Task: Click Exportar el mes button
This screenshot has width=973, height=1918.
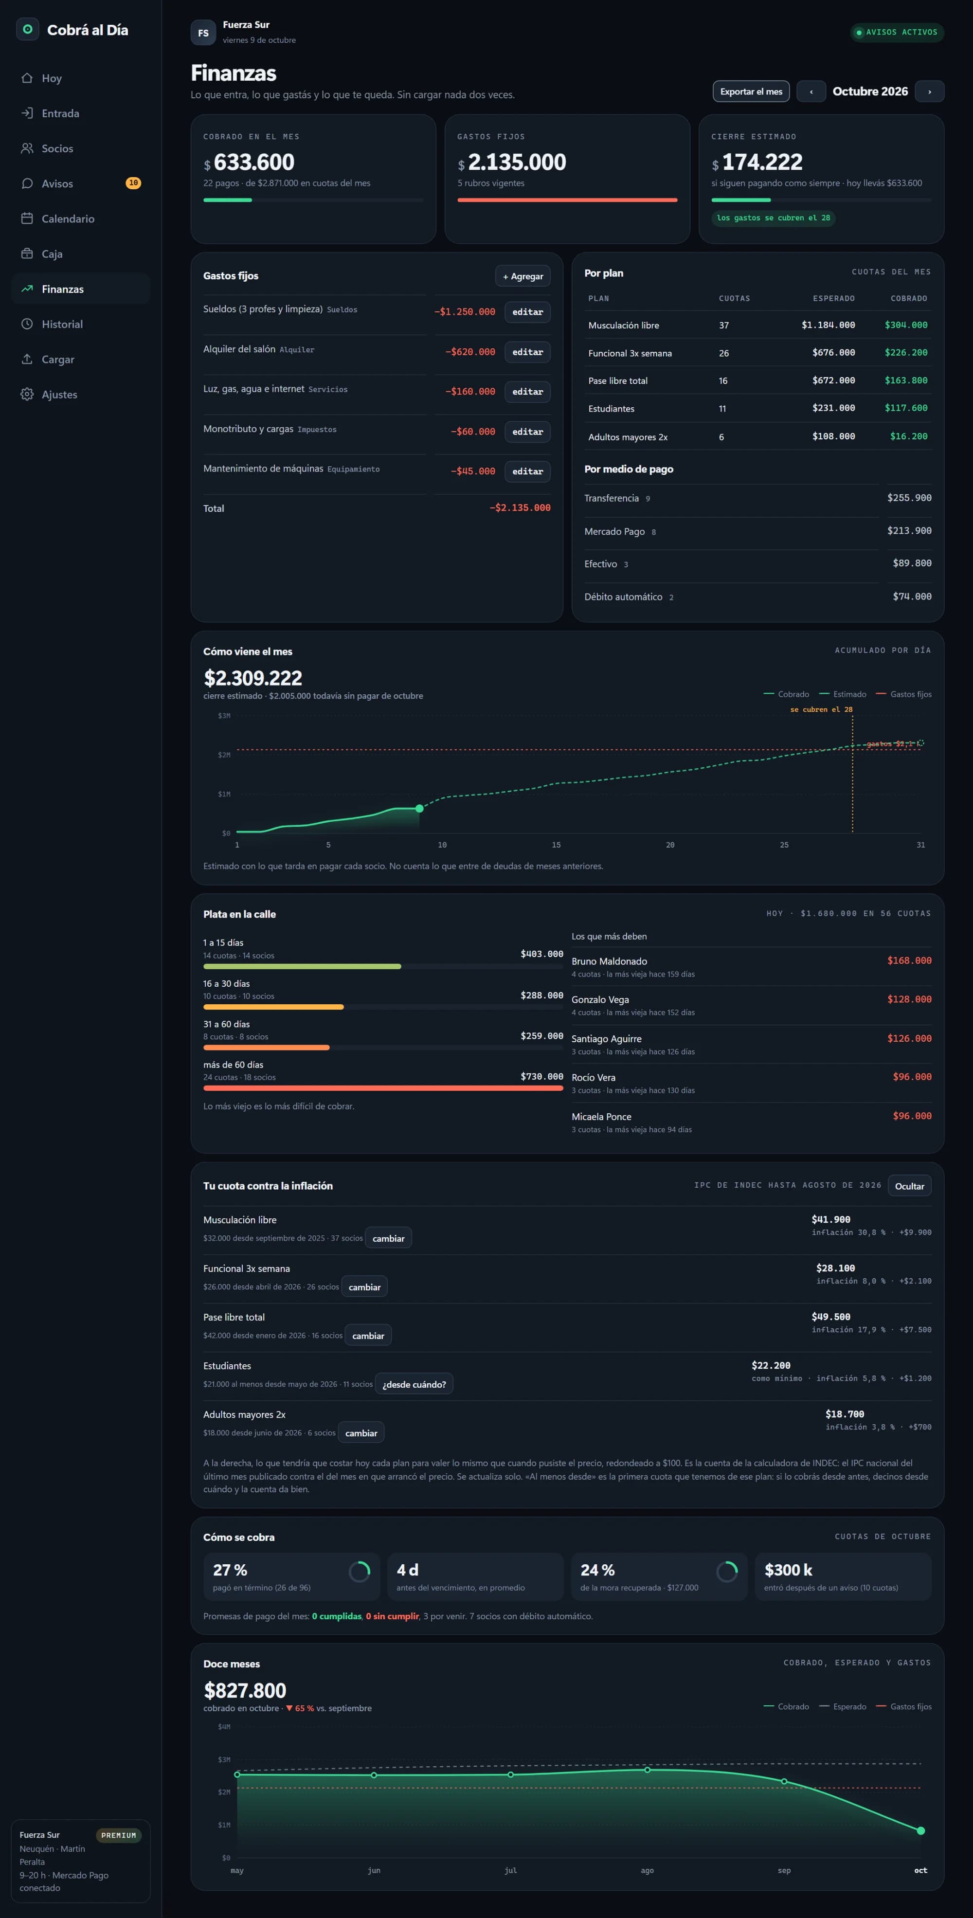Action: click(x=751, y=91)
